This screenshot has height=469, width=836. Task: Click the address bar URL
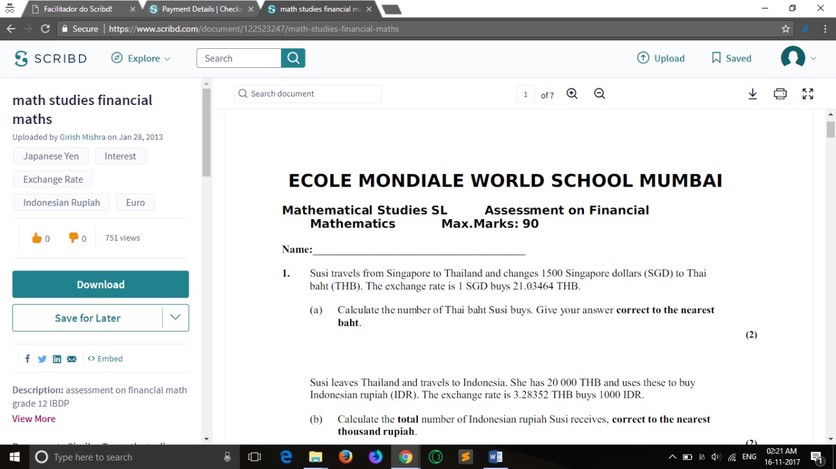click(254, 29)
